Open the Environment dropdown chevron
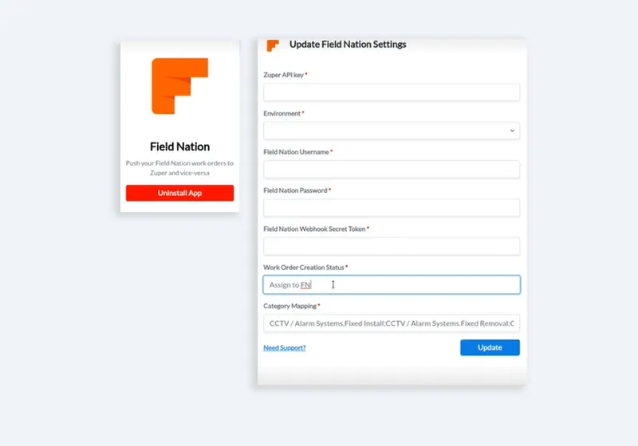The image size is (638, 446). click(512, 131)
